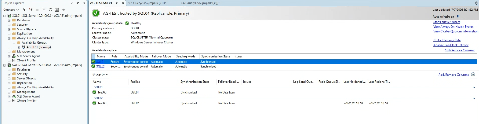Expand Always On High Availability under SQL02
Viewport: 479px width, 124px height.
(9, 88)
